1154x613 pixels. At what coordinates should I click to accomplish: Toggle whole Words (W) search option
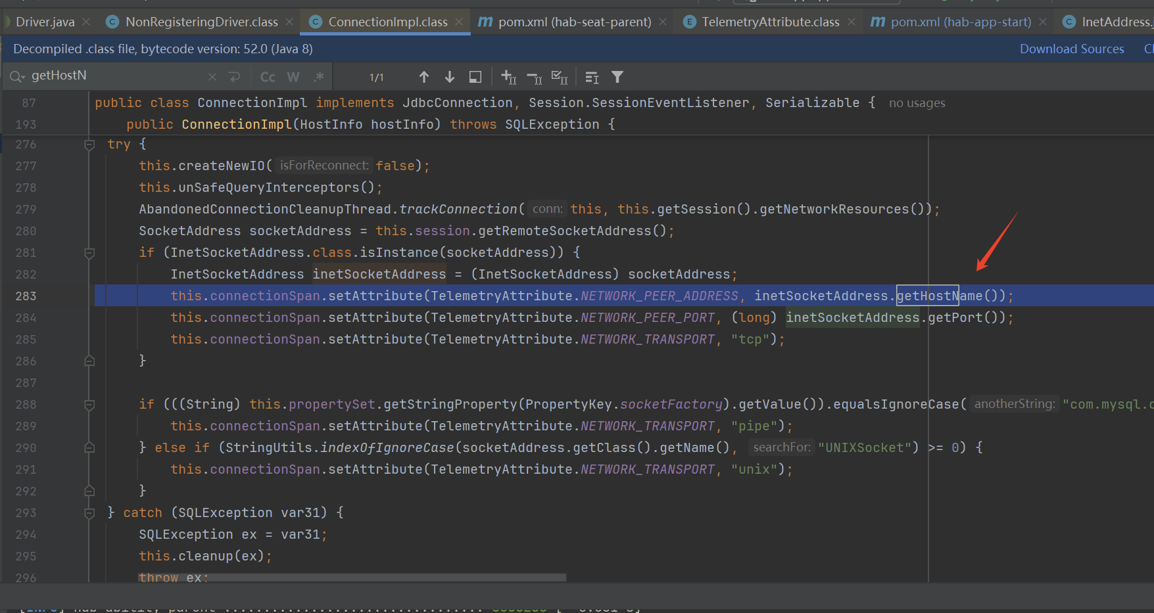(x=293, y=77)
